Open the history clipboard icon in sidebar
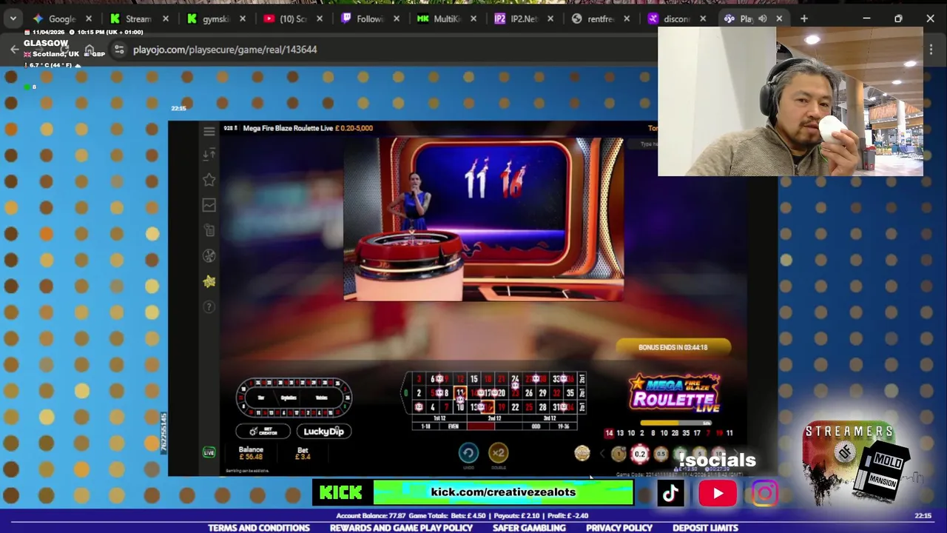 coord(209,230)
